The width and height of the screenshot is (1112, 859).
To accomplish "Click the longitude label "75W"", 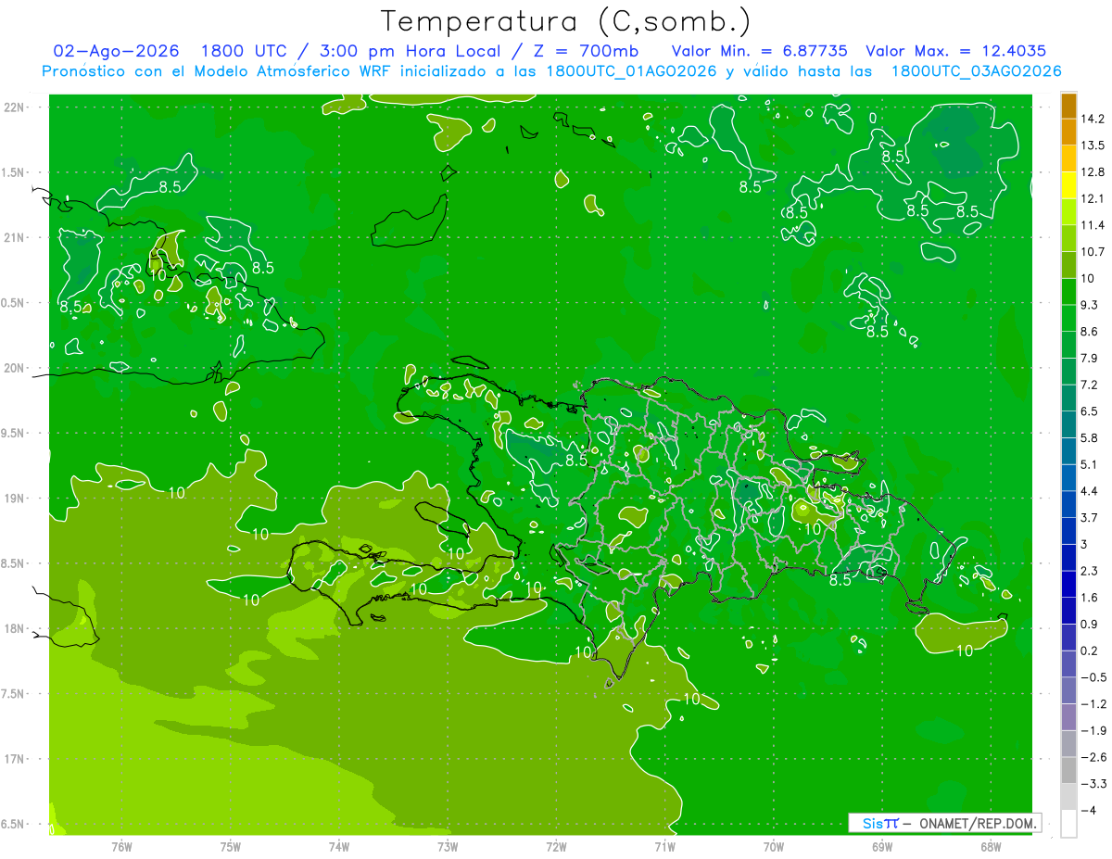I will [231, 846].
